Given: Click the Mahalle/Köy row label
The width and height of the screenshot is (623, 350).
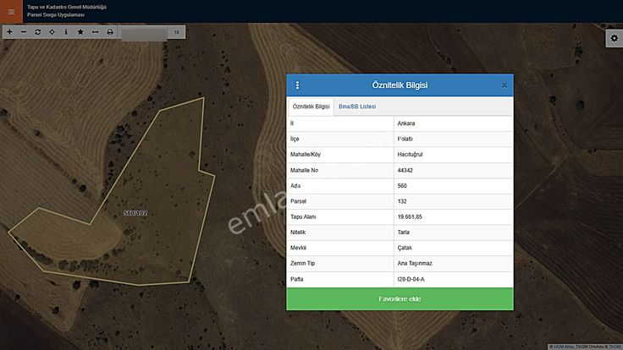Looking at the screenshot, I should pyautogui.click(x=305, y=155).
